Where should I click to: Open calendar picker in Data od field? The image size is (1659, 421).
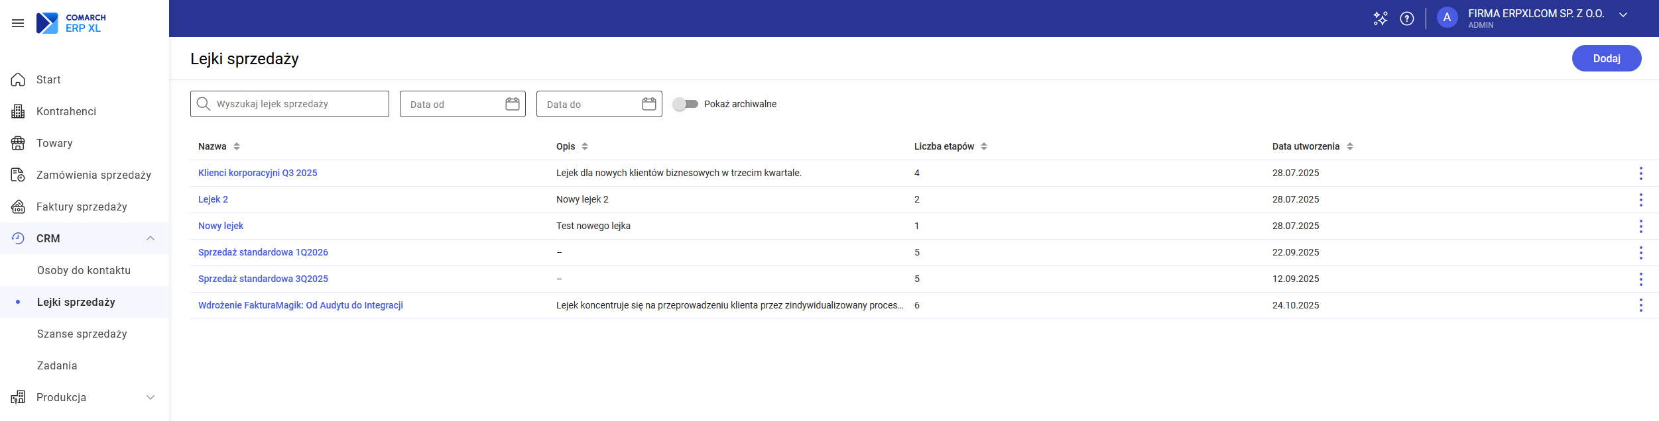512,104
